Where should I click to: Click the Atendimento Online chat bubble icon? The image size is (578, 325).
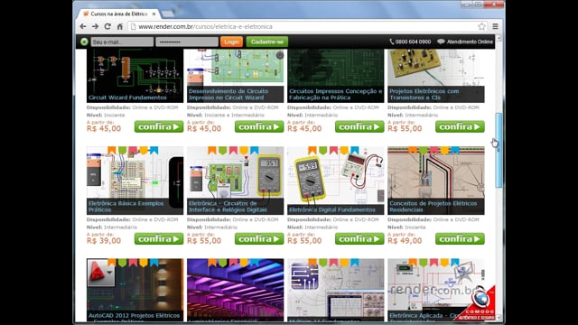pos(441,42)
